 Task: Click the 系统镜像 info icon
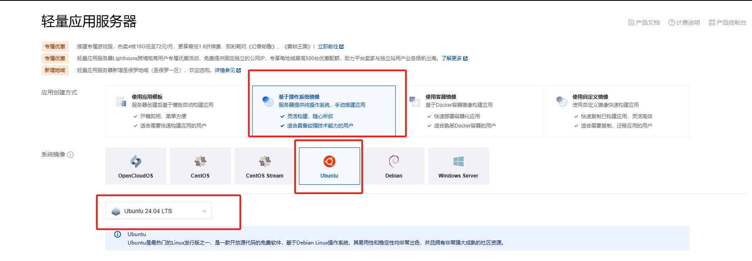pos(70,155)
